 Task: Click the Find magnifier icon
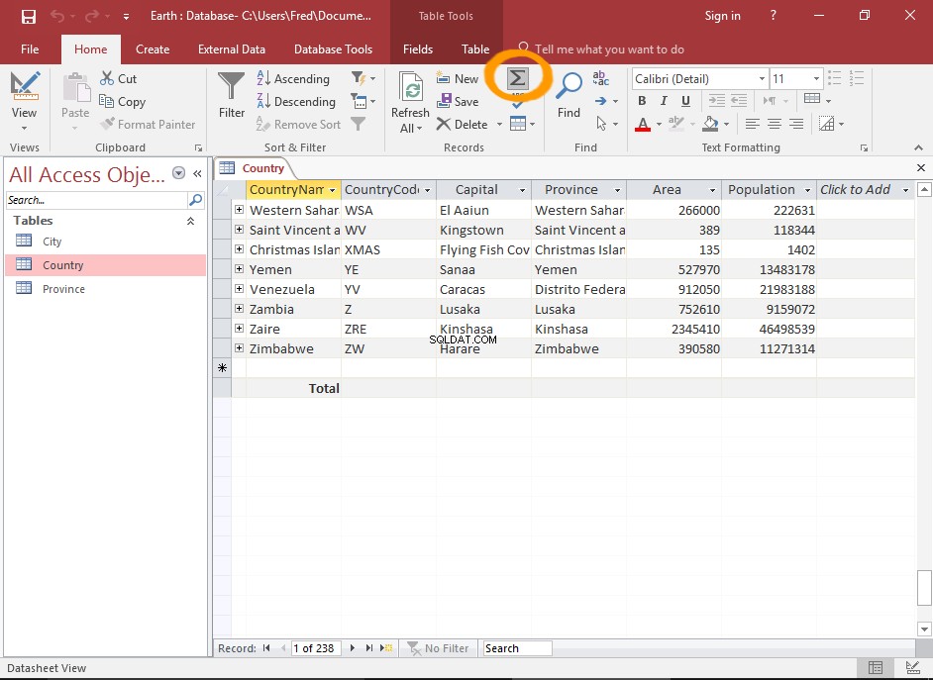coord(569,85)
